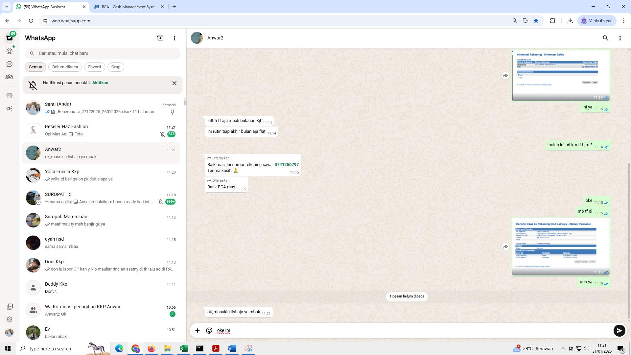Enable notifications via the Aktifkan link
Screen dimensions: 631x355
[100, 83]
